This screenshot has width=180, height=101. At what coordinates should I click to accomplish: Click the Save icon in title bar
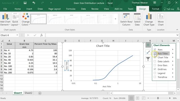[x=25, y=3]
